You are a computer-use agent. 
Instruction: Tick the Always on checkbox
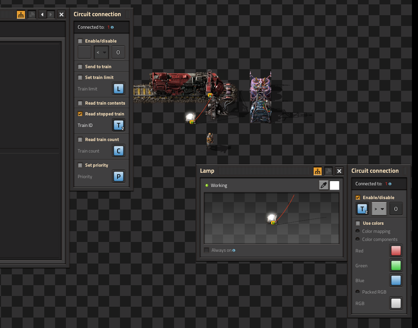click(x=206, y=250)
